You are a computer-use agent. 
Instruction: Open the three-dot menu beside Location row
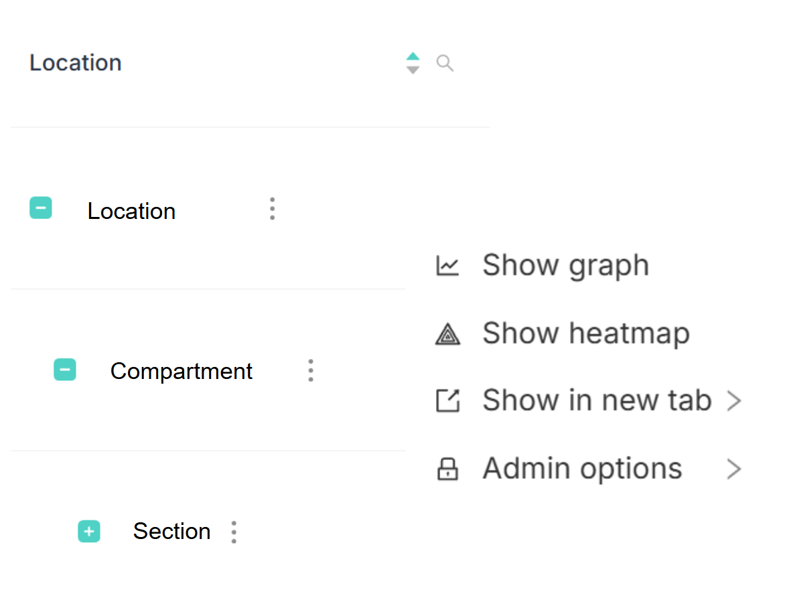click(x=273, y=209)
